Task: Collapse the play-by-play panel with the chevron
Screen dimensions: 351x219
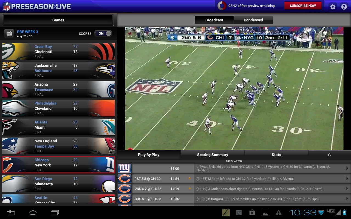Action: [329, 155]
